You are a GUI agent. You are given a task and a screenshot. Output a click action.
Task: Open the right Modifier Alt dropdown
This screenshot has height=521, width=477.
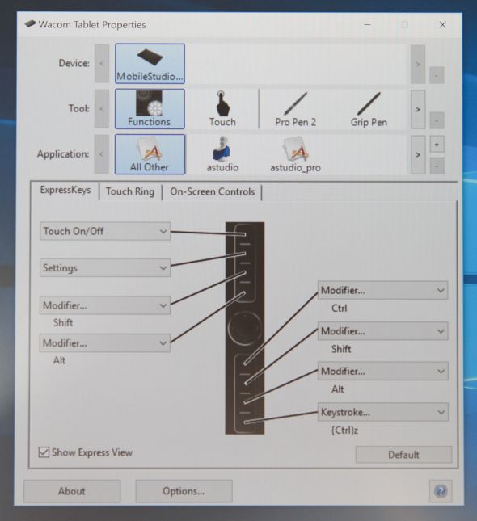[x=383, y=371]
